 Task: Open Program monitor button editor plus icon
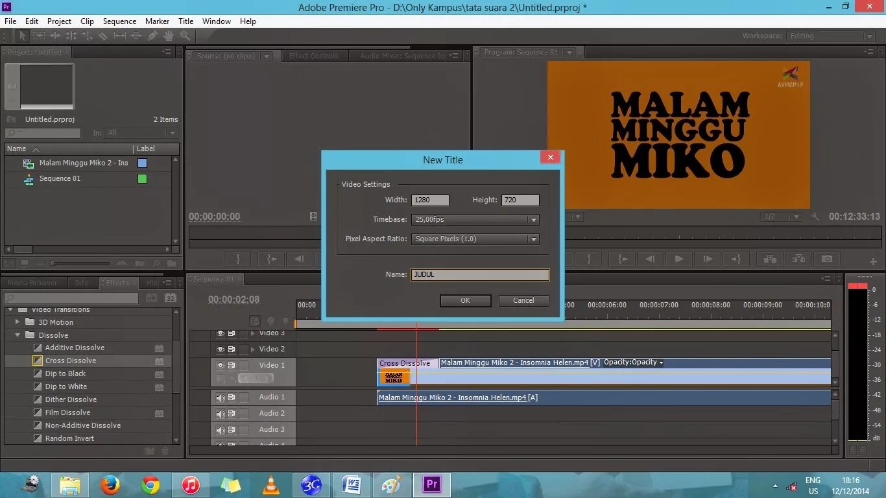(873, 262)
